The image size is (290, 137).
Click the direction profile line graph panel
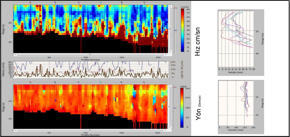pyautogui.click(x=236, y=103)
